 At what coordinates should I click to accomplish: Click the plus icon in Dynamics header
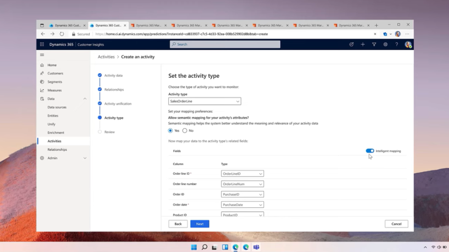(363, 44)
